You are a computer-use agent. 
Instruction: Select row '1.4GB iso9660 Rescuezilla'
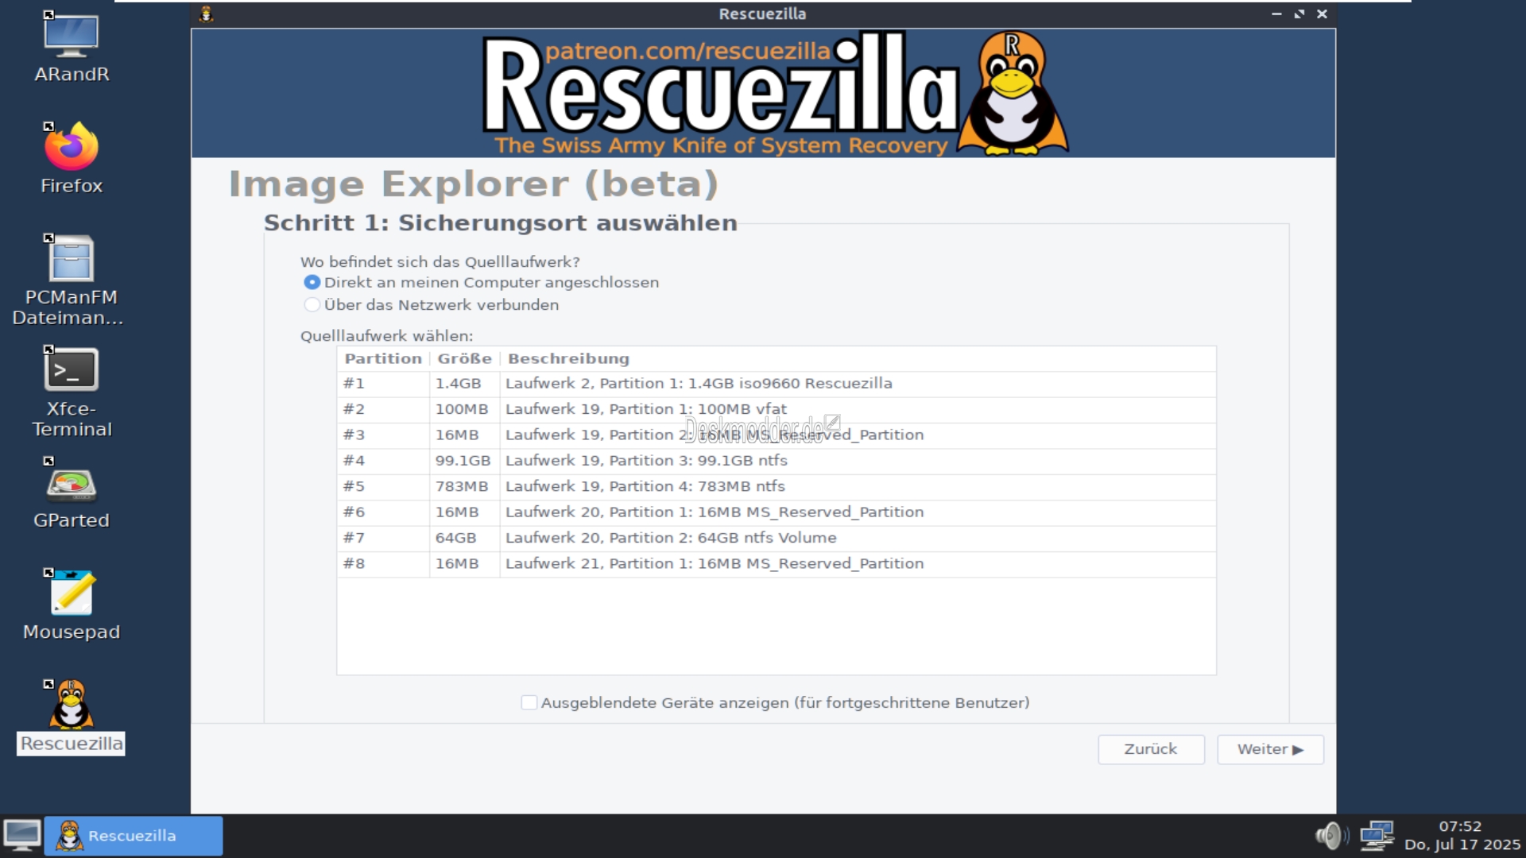click(x=777, y=384)
